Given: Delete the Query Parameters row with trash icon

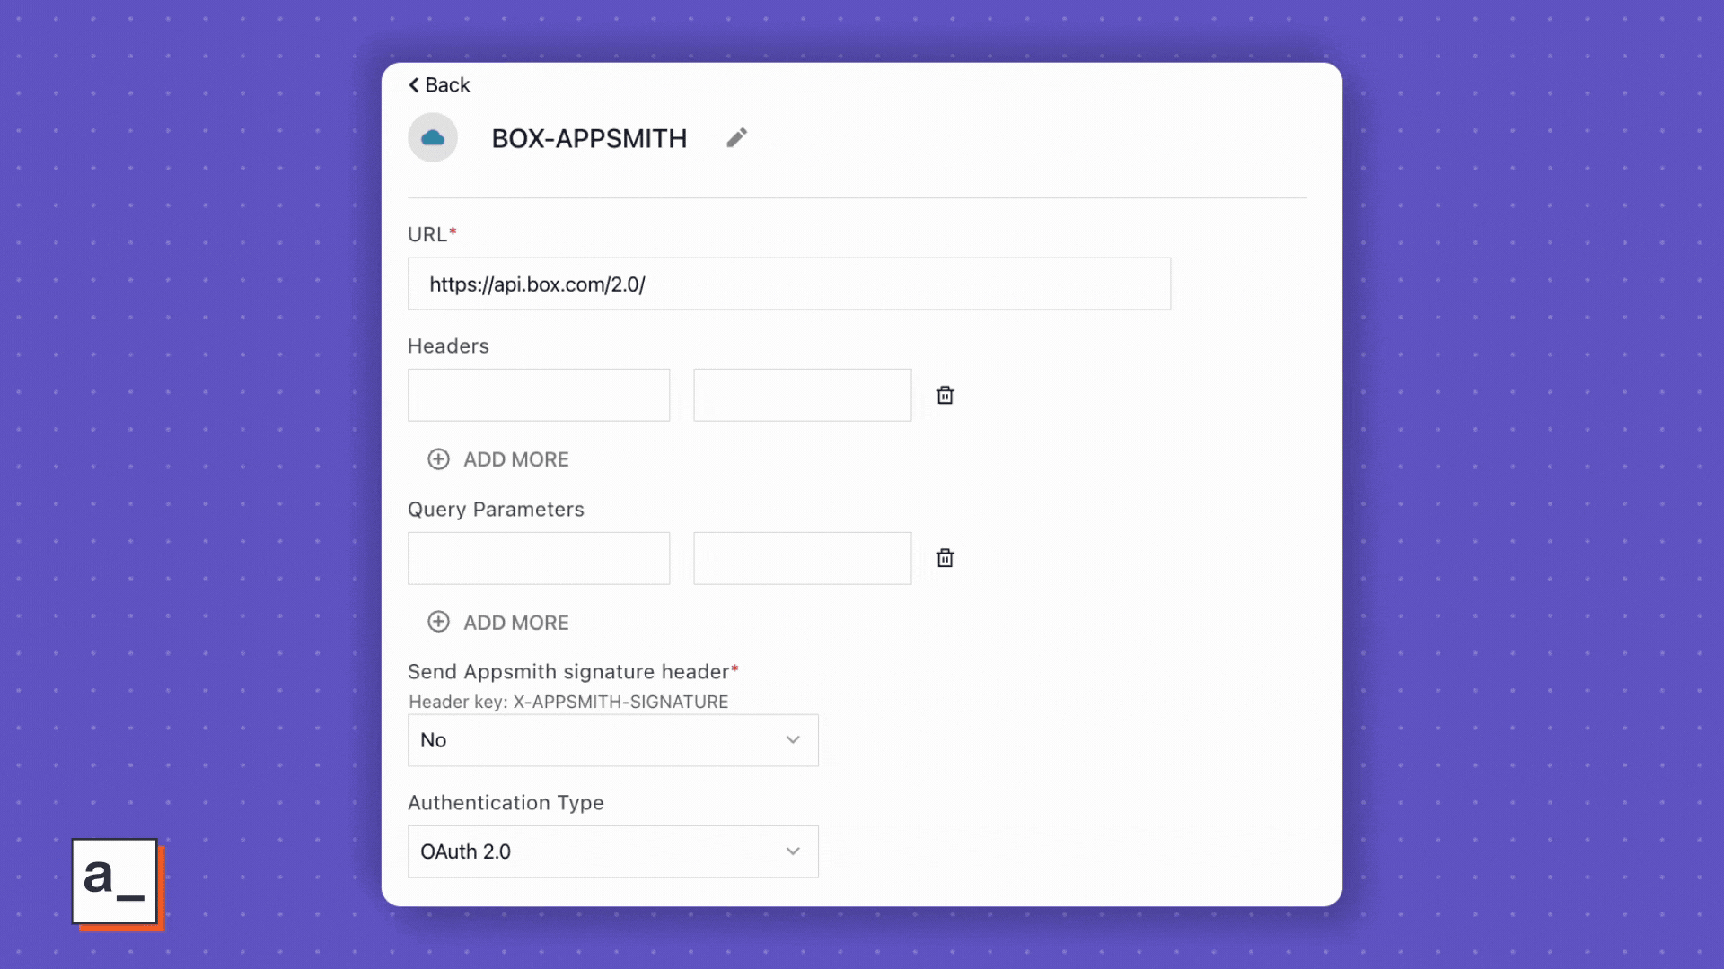Looking at the screenshot, I should pyautogui.click(x=945, y=558).
